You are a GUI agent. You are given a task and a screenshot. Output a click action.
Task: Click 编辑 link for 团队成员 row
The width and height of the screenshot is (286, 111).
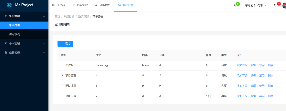(x=253, y=86)
